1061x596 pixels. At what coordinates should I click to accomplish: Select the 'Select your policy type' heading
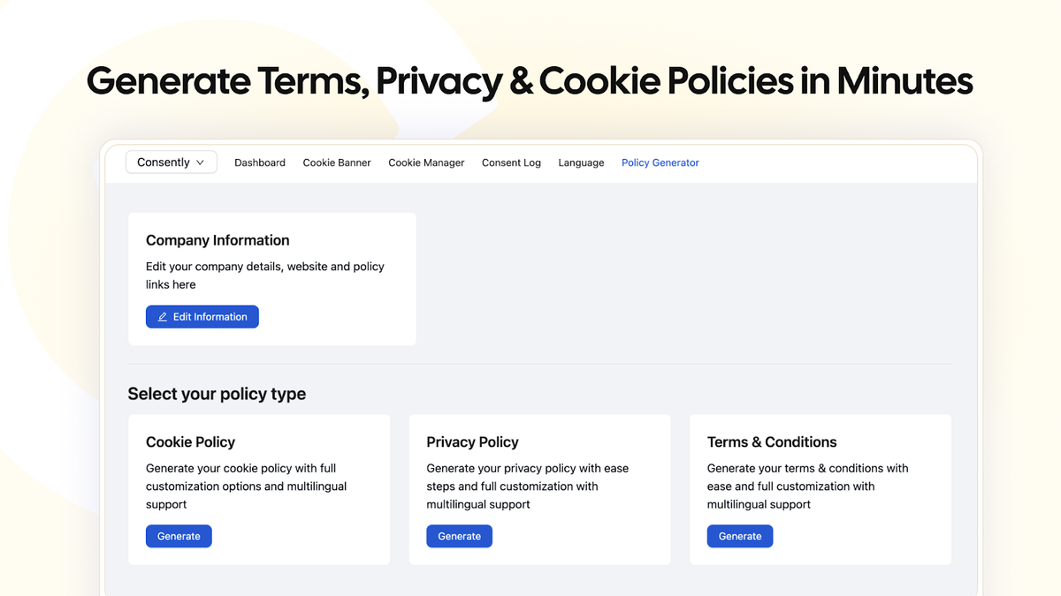pos(217,394)
